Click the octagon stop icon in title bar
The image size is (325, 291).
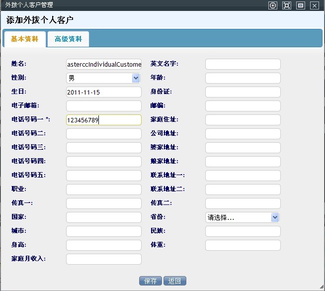(272, 5)
